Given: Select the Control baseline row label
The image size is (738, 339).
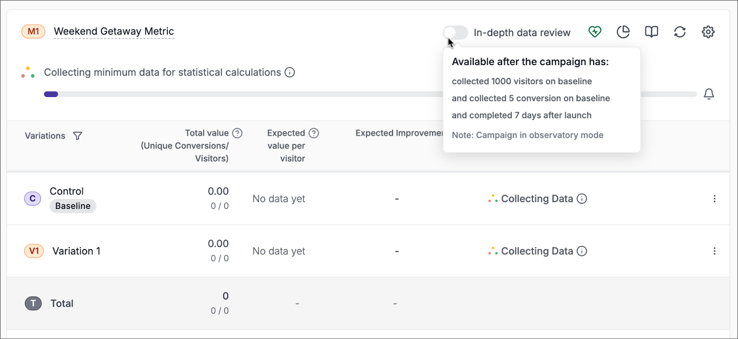Looking at the screenshot, I should pyautogui.click(x=67, y=191).
